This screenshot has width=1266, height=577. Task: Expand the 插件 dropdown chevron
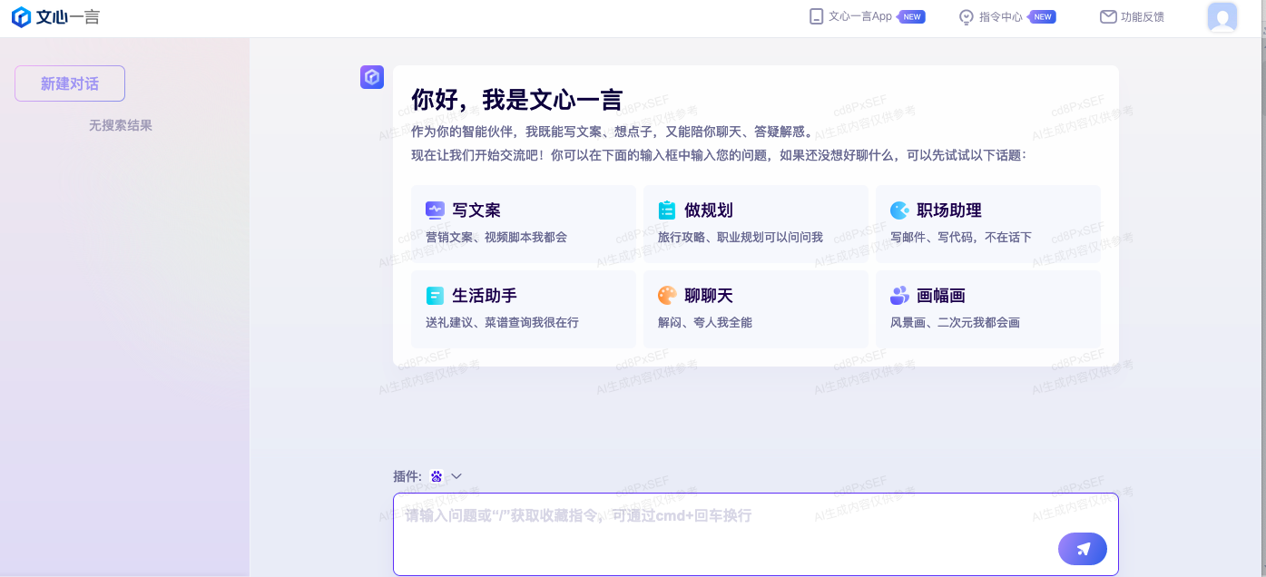[x=456, y=476]
